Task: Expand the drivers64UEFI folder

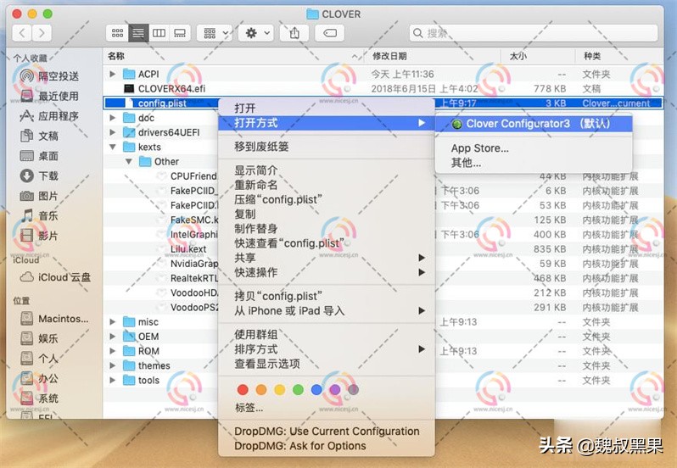Action: tap(112, 132)
